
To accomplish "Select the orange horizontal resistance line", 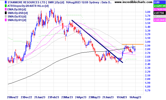I will [133, 44].
